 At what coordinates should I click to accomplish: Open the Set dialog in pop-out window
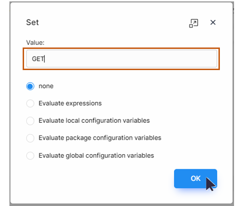click(193, 24)
